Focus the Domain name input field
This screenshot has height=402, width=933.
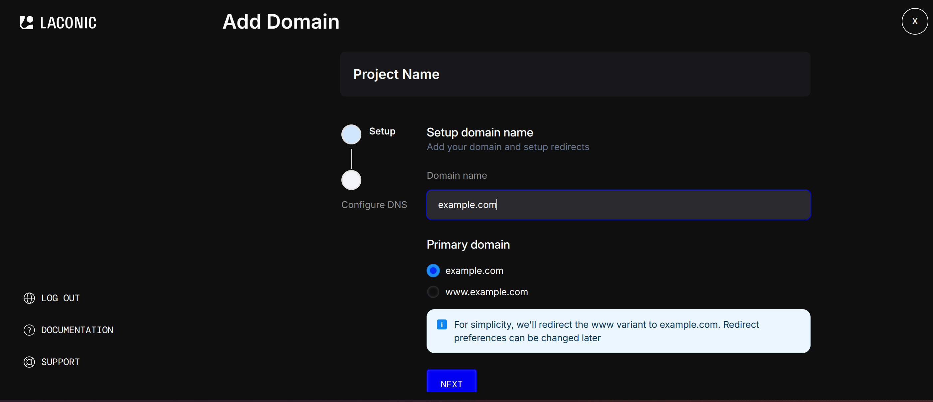pyautogui.click(x=618, y=205)
